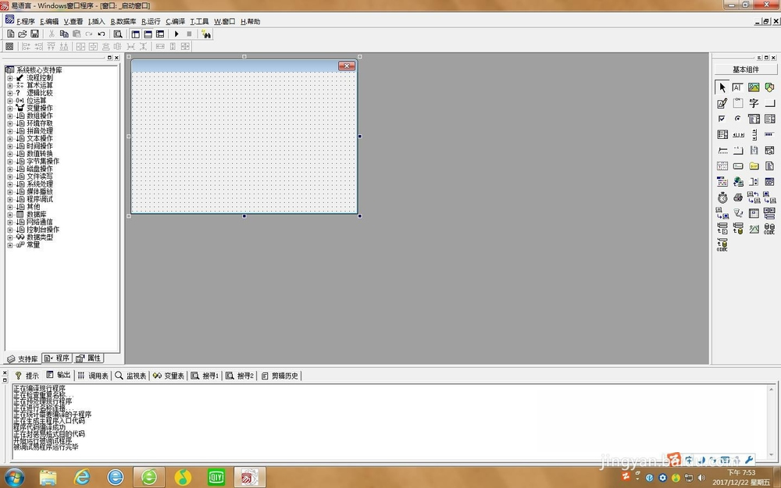The height and width of the screenshot is (488, 781).
Task: Pick the progress bar component
Action: click(x=769, y=134)
